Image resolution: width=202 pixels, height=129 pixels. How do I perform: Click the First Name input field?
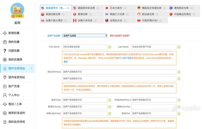(x=85, y=47)
